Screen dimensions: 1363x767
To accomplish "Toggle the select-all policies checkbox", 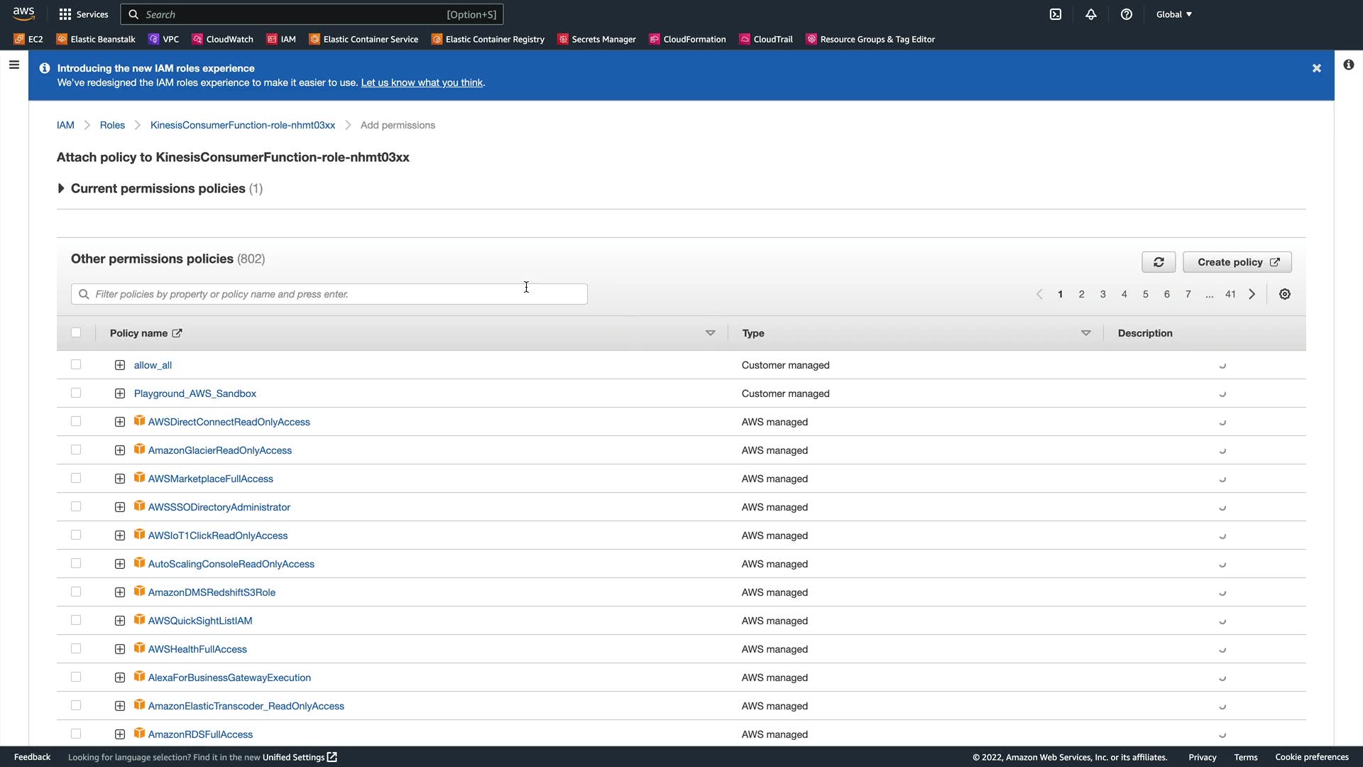I will point(76,332).
